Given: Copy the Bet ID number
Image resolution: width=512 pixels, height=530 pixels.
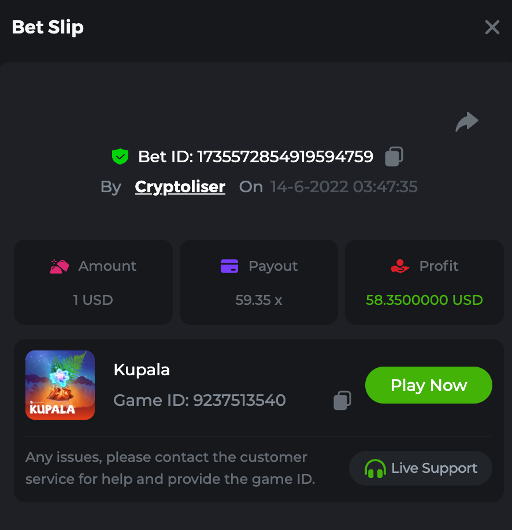Looking at the screenshot, I should pos(394,156).
